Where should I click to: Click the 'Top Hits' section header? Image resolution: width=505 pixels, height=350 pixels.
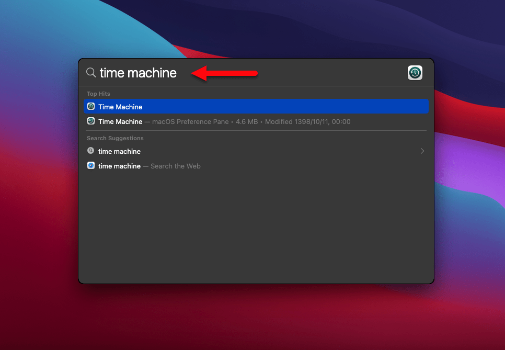coord(98,94)
